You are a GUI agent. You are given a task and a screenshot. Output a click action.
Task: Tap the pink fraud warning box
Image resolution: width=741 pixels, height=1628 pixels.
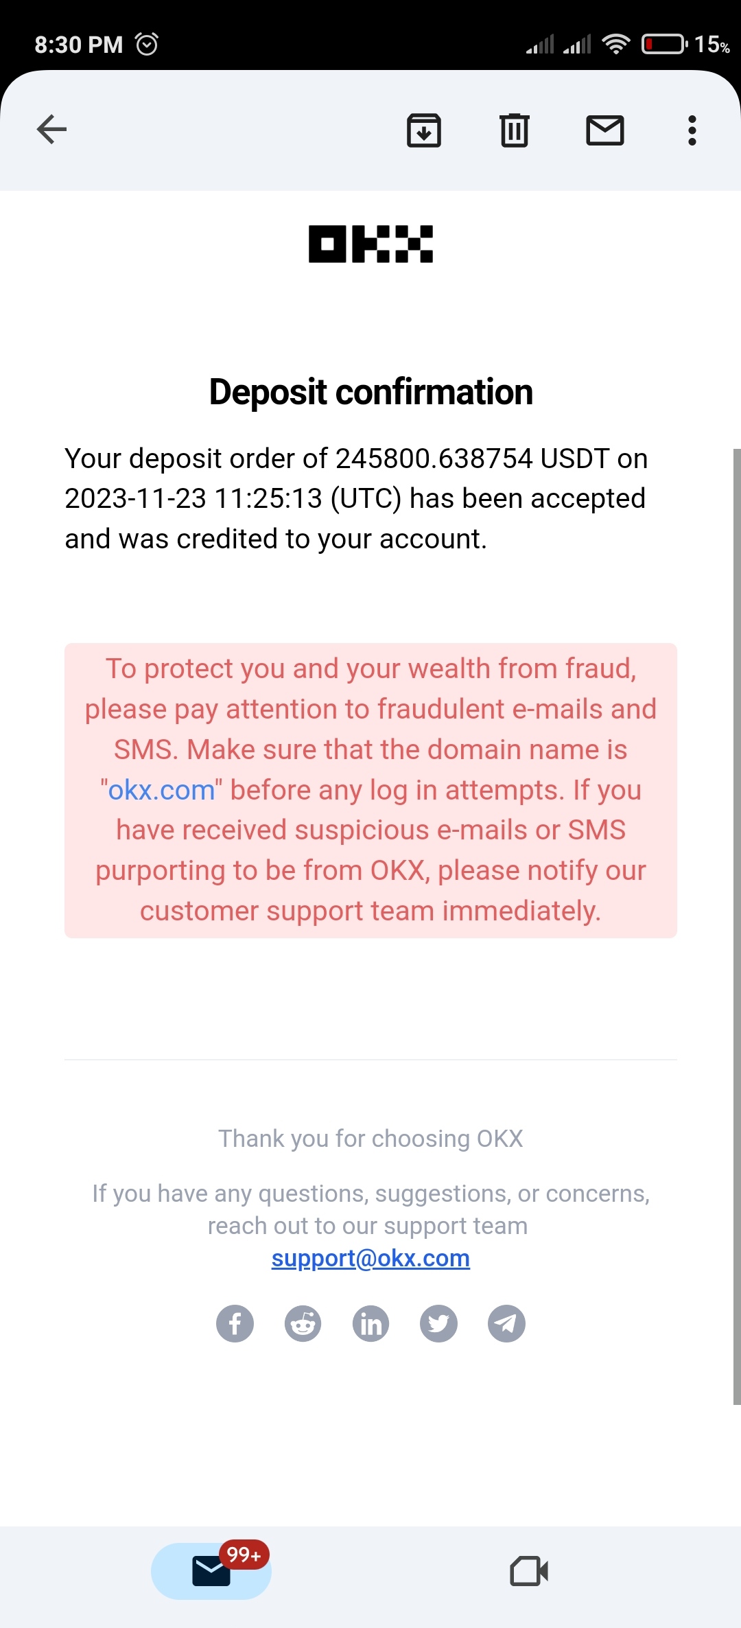(x=370, y=791)
